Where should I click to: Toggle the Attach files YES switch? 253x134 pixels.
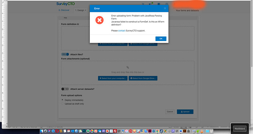coord(65,55)
